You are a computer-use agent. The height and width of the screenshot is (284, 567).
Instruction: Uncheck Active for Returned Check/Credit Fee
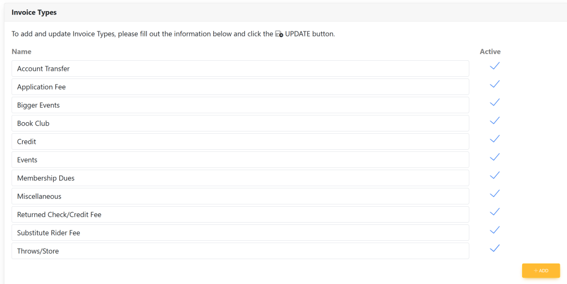494,212
